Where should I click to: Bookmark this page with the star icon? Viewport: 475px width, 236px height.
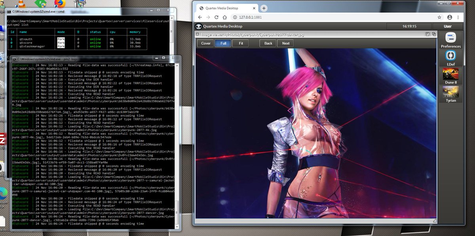[x=439, y=17]
